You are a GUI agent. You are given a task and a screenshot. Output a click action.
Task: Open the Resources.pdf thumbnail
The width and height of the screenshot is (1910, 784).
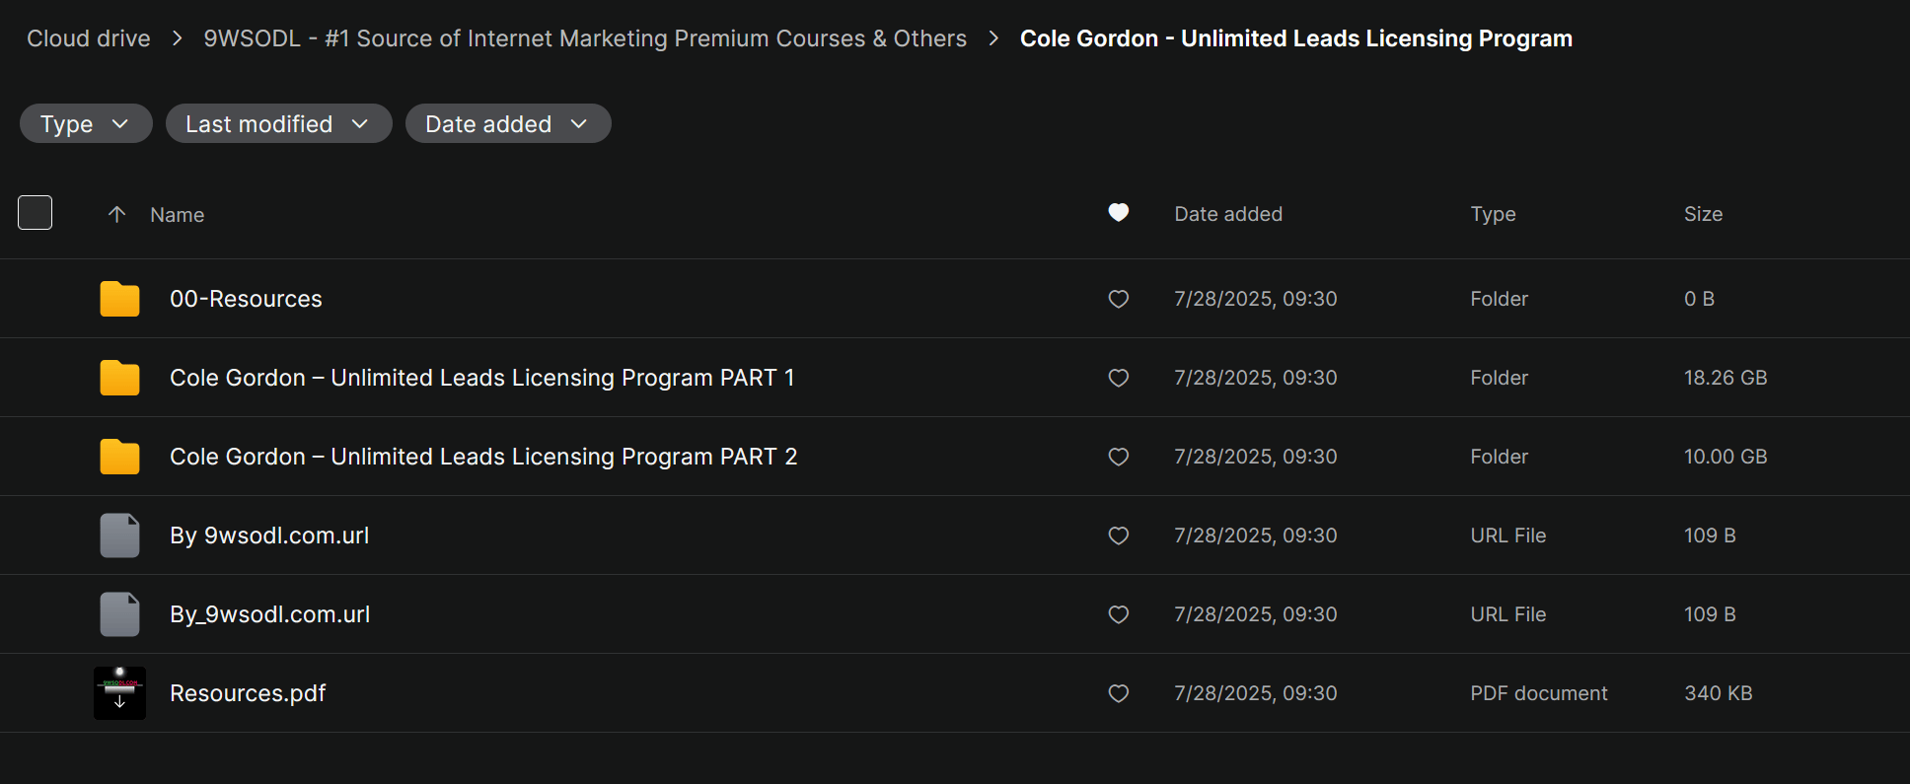(119, 693)
